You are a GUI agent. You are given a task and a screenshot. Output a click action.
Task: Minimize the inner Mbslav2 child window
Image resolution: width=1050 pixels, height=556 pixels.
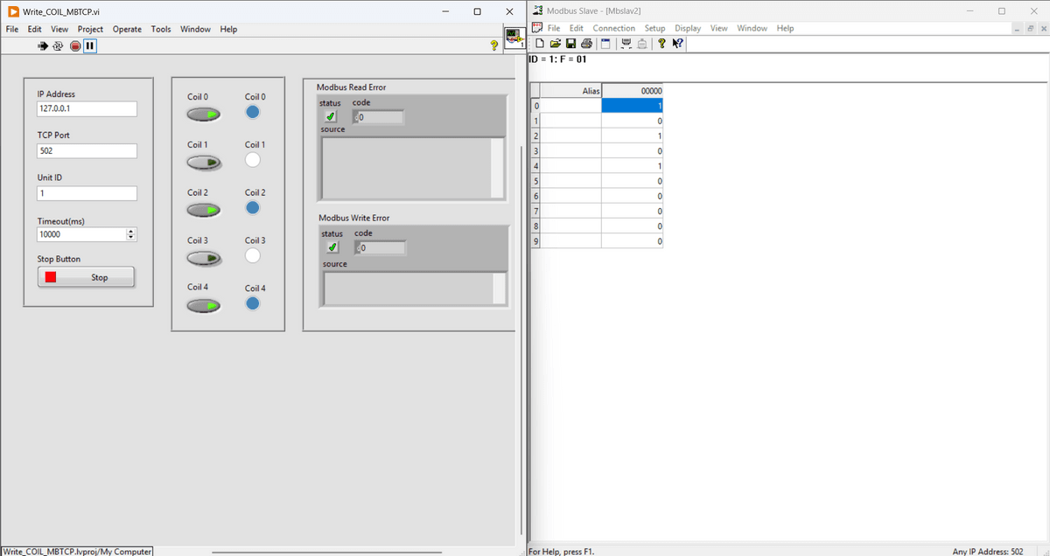1018,28
